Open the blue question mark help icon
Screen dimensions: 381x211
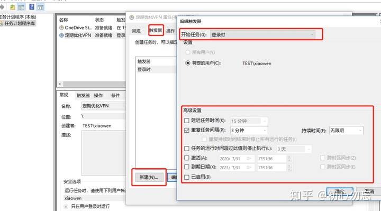pos(32,7)
